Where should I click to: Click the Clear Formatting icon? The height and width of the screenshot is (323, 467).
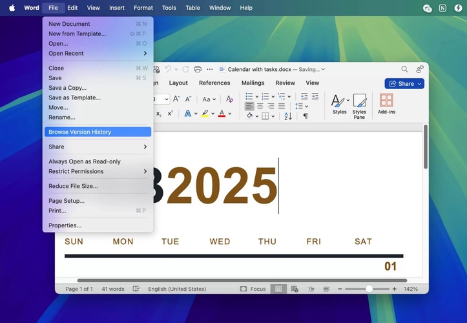coord(229,99)
